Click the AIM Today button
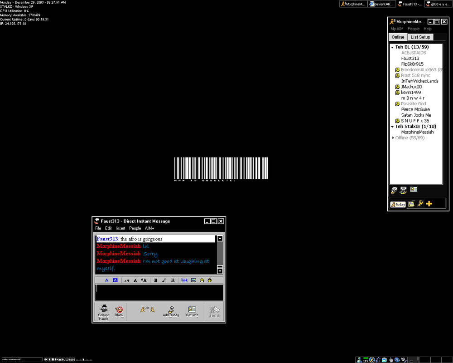 click(398, 204)
